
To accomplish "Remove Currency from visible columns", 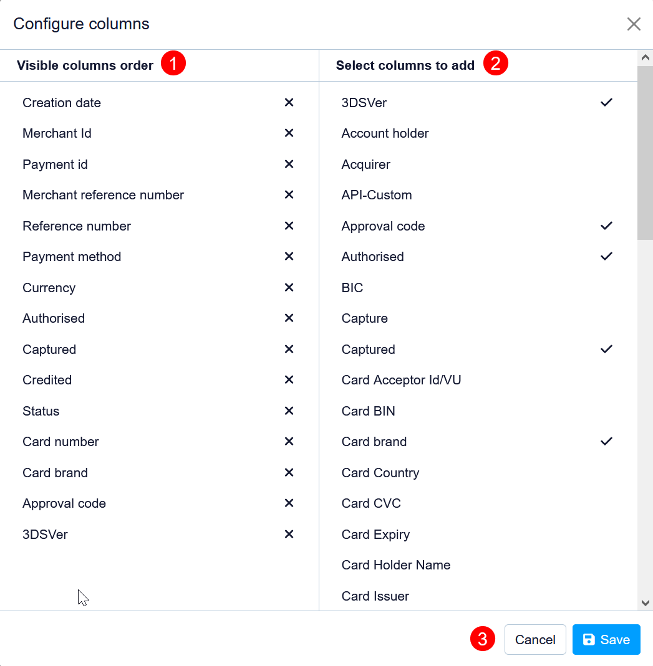I will (289, 287).
